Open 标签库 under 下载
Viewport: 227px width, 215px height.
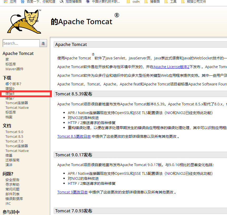(x=11, y=112)
